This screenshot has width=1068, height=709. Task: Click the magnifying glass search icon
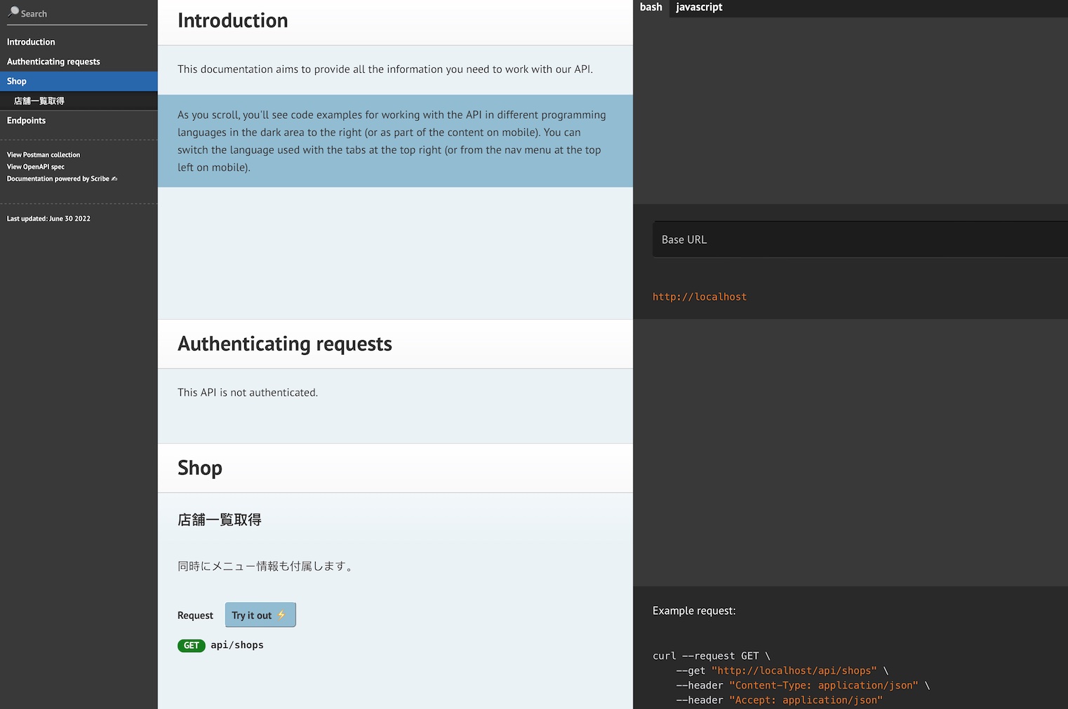point(13,12)
